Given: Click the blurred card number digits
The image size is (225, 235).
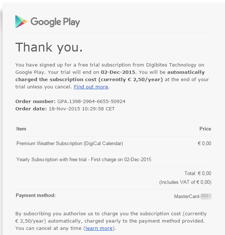Looking at the screenshot, I should click(x=206, y=196).
